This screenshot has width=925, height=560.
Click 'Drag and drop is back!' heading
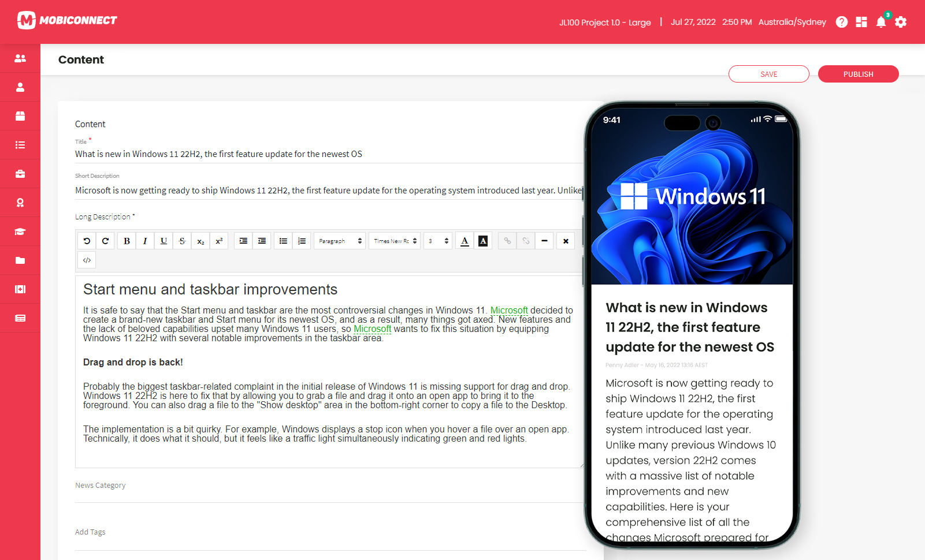point(133,362)
